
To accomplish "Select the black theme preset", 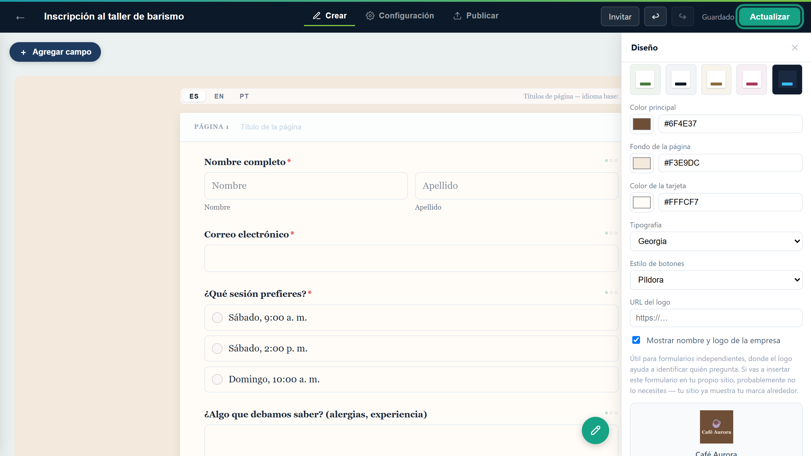I will pos(681,79).
